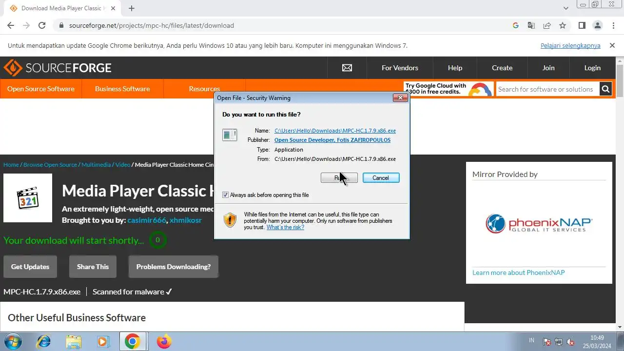The height and width of the screenshot is (351, 624).
Task: Switch to Chrome in the taskbar
Action: point(132,342)
